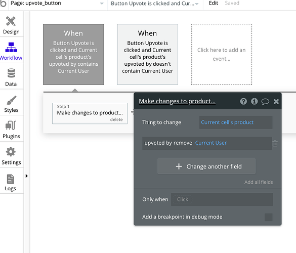Open the Edit menu

(x=214, y=3)
